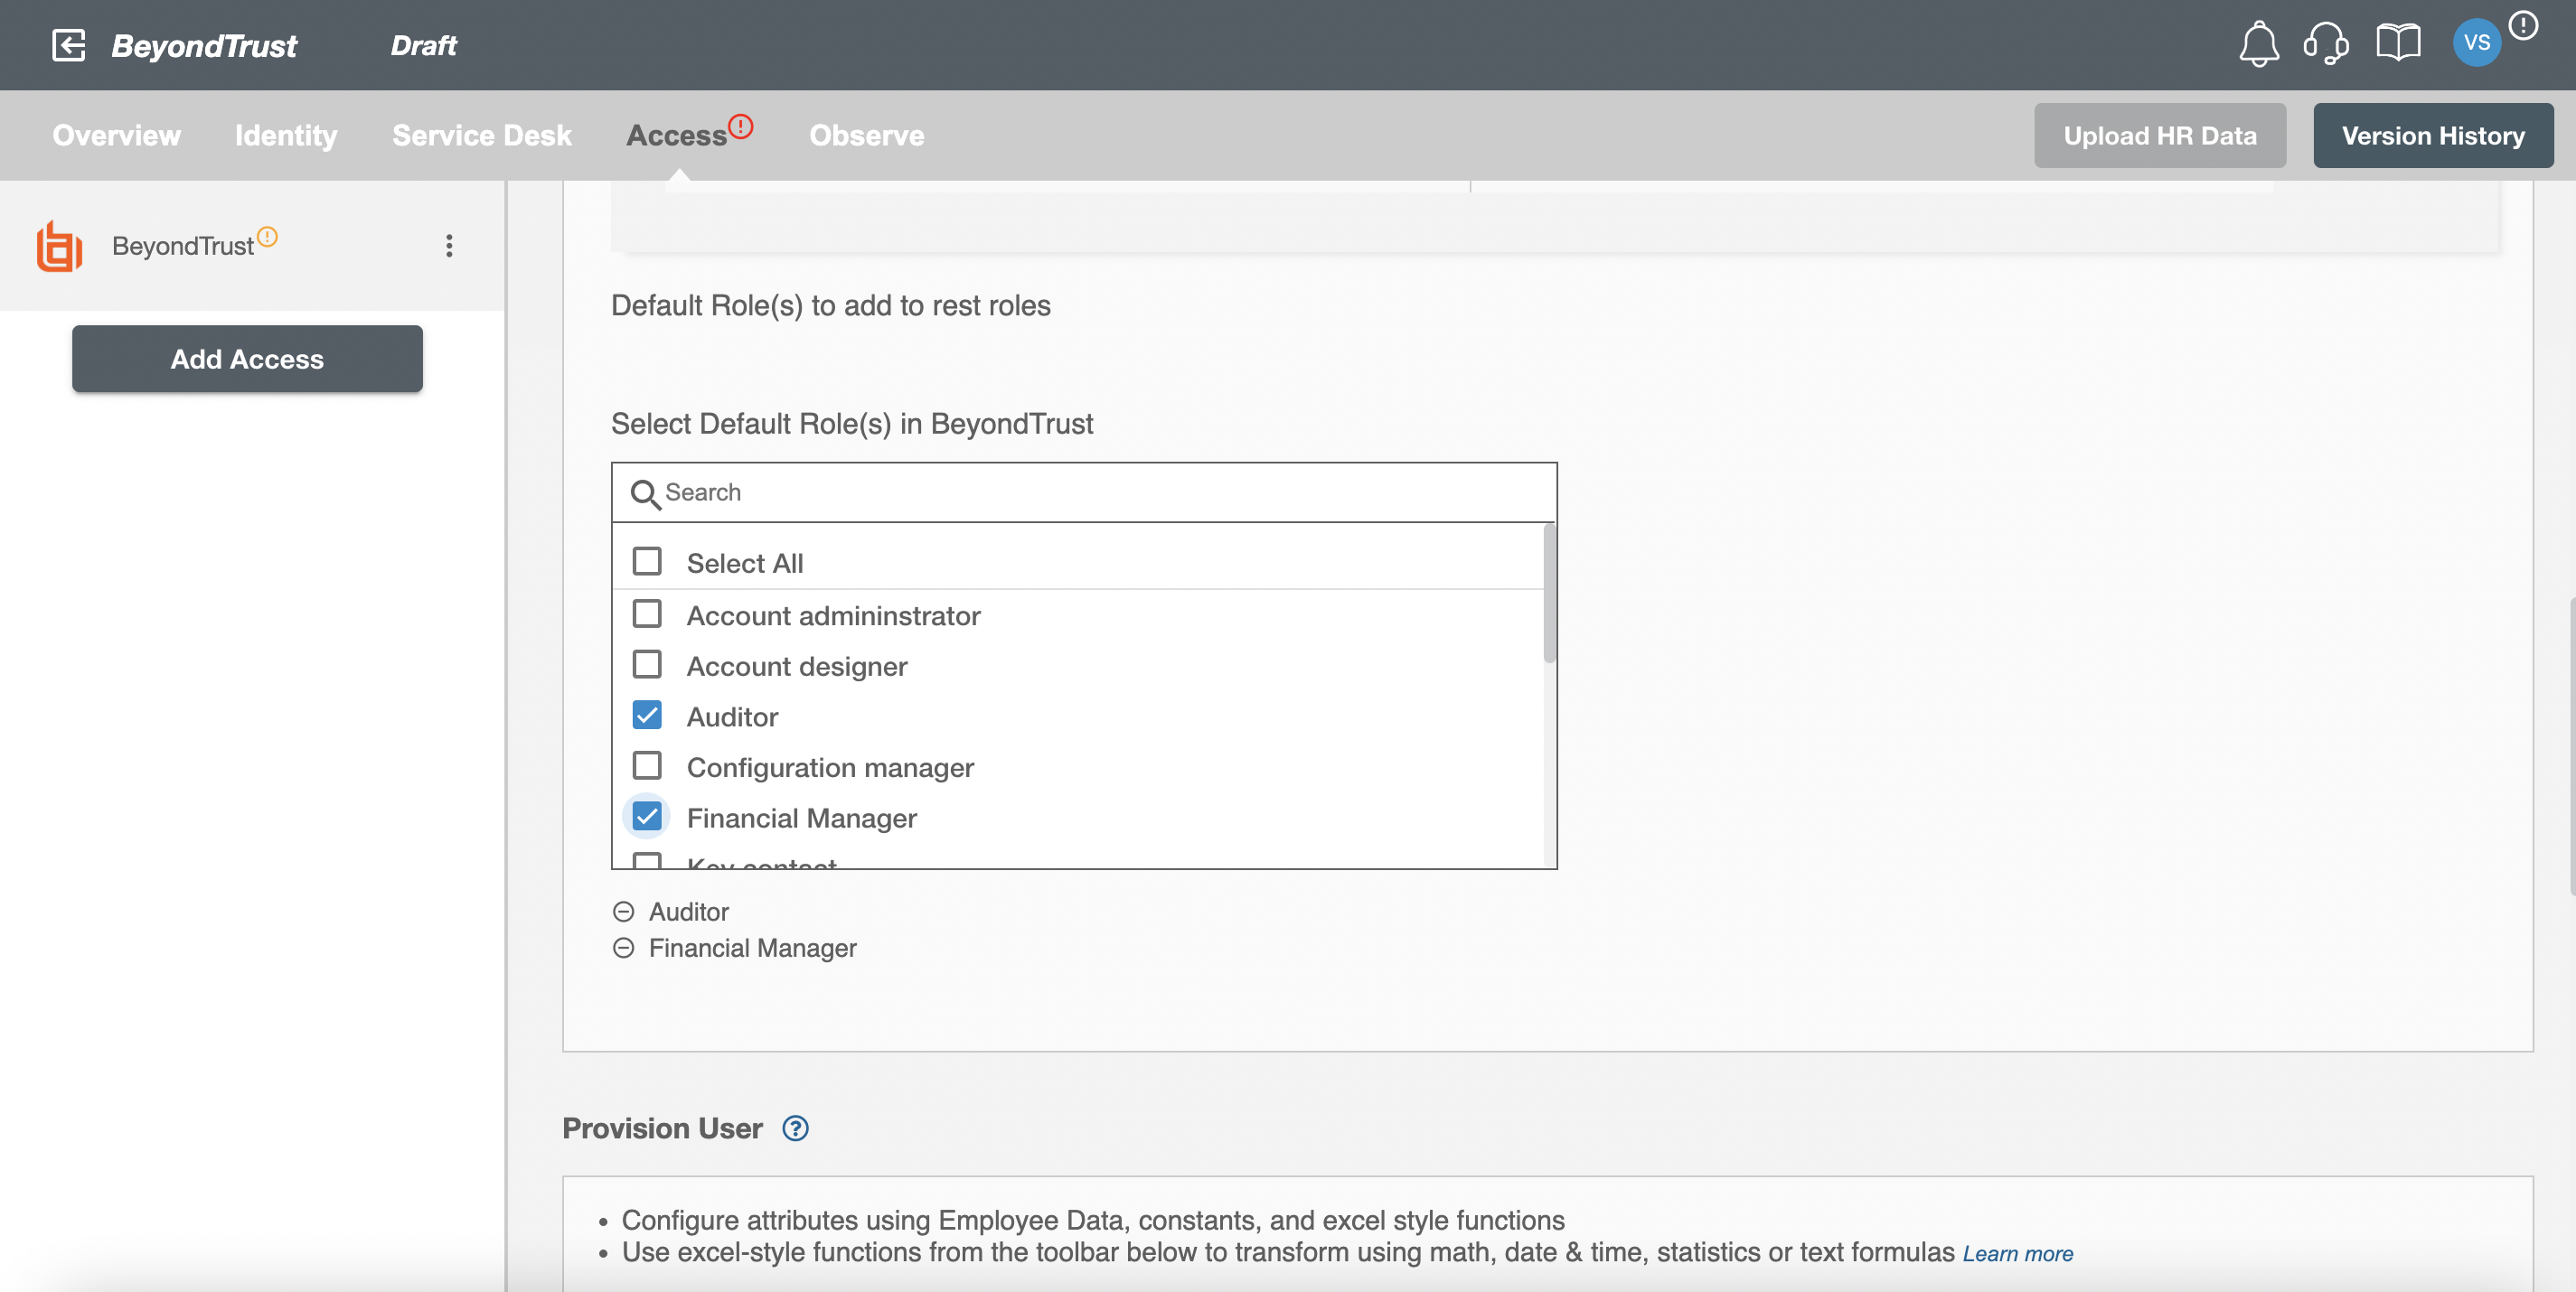The height and width of the screenshot is (1292, 2576).
Task: Open the BeyondTrust three-dot menu
Action: (x=449, y=246)
